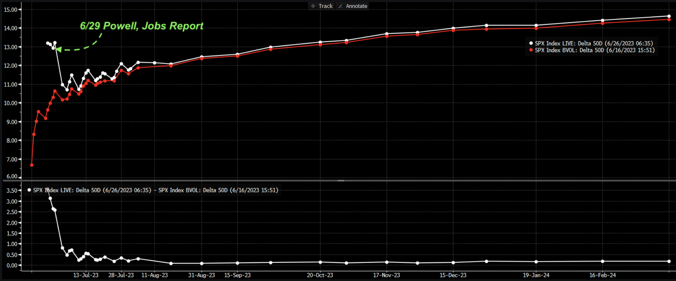Click white dot of spread panel legend
676x281 pixels.
[29, 190]
